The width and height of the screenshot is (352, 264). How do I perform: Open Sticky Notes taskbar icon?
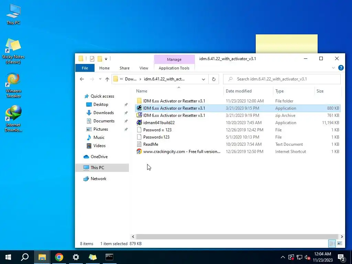coord(93,257)
